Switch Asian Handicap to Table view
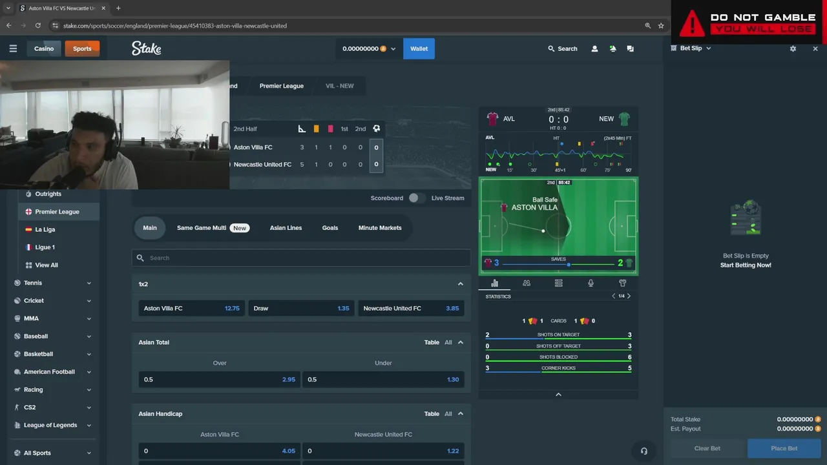The width and height of the screenshot is (827, 465). tap(432, 414)
